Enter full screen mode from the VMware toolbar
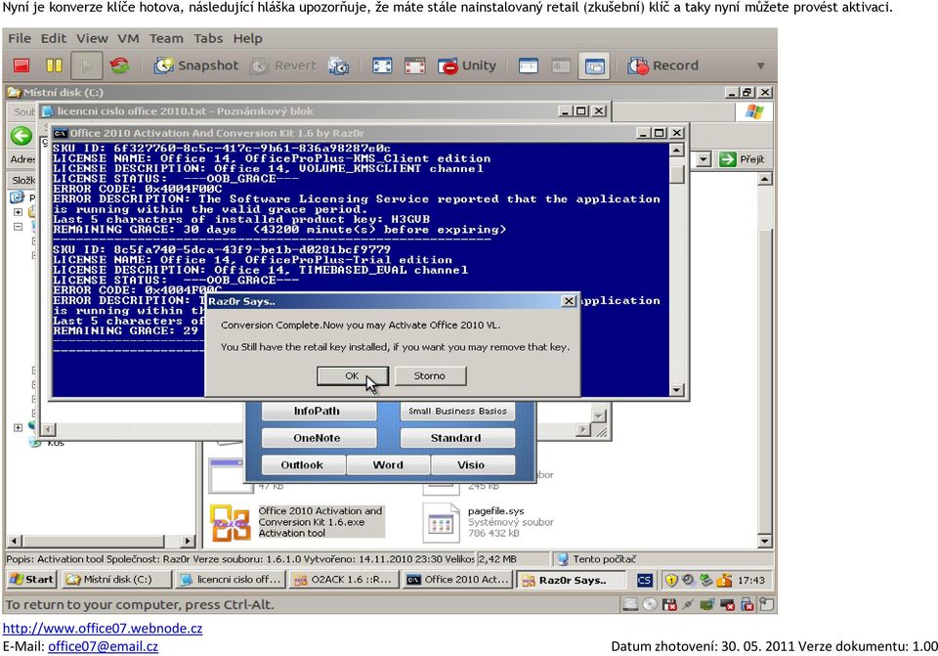The height and width of the screenshot is (656, 938). (382, 66)
